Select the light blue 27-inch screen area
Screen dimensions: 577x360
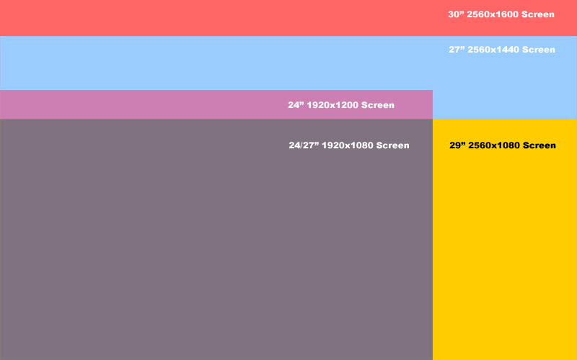click(x=216, y=63)
